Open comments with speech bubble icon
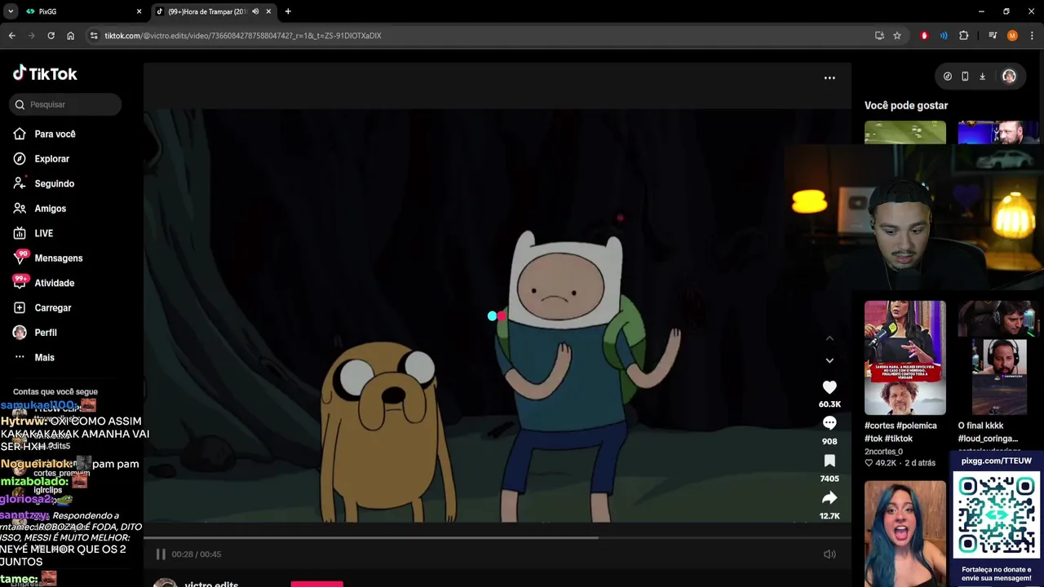The height and width of the screenshot is (587, 1044). (829, 423)
